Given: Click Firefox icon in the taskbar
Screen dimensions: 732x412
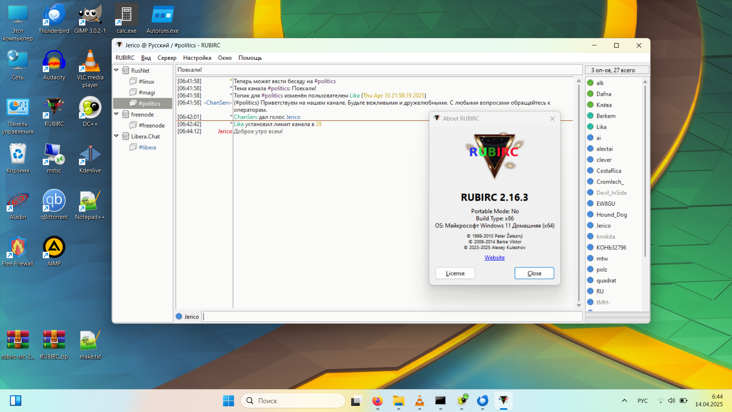Looking at the screenshot, I should [377, 401].
